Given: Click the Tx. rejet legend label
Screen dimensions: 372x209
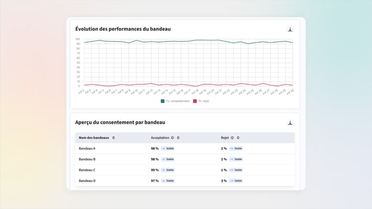Looking at the screenshot, I should click(x=203, y=101).
